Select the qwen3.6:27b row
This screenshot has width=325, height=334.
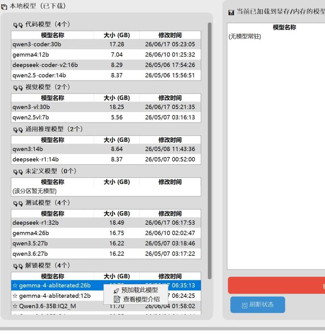(x=106, y=254)
